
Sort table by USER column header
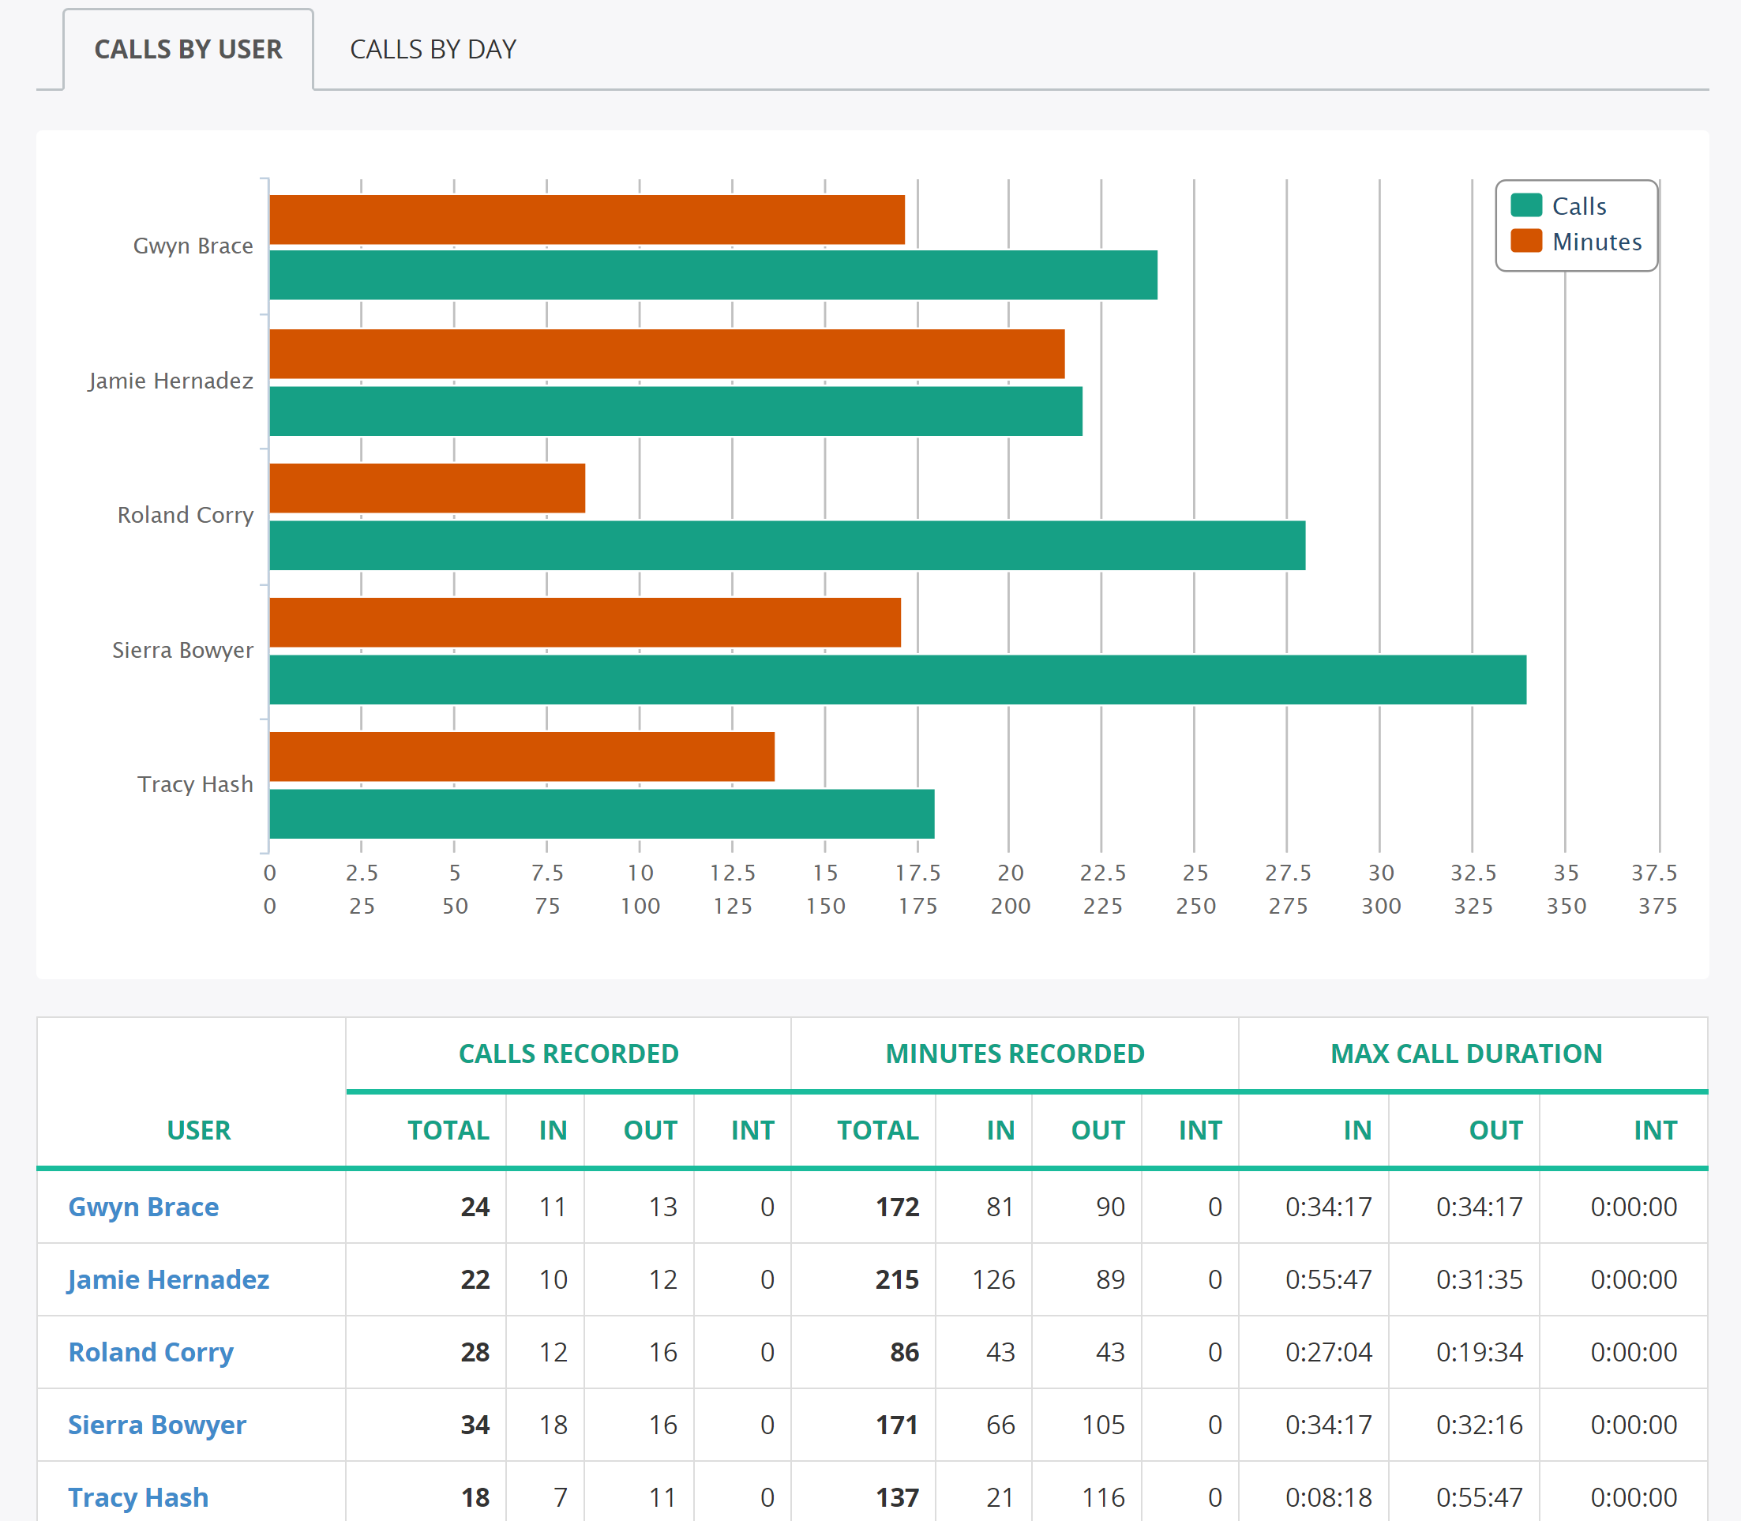coord(198,1130)
